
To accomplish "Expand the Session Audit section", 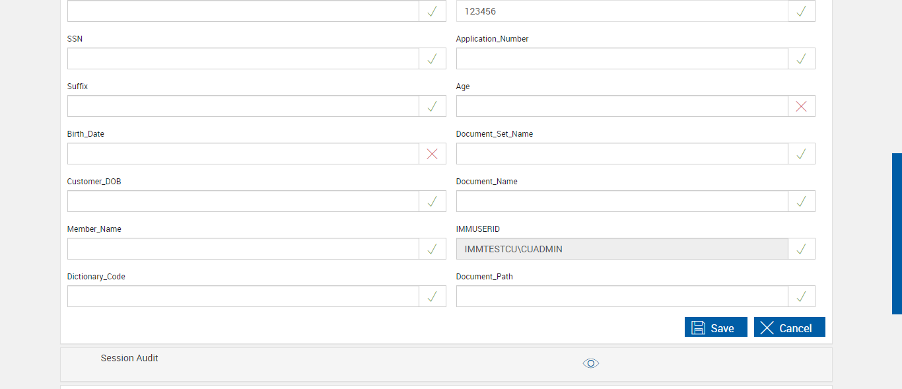I will 129,358.
